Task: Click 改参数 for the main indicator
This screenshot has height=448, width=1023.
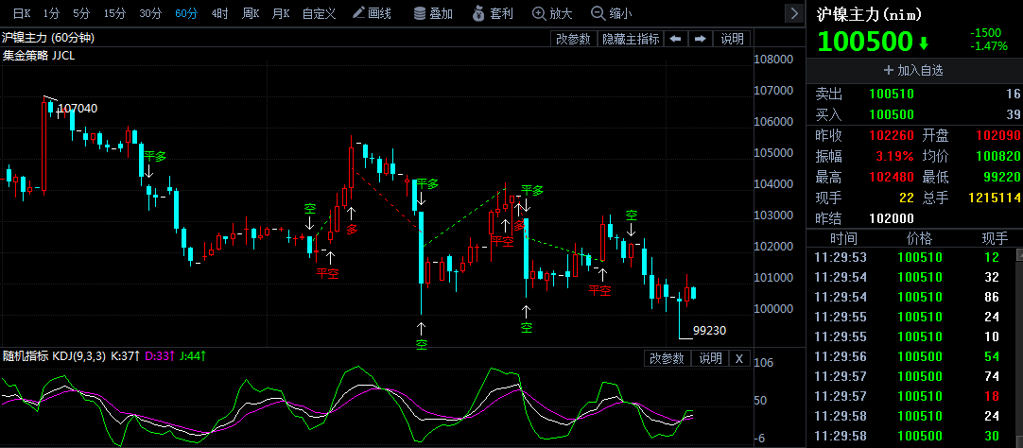Action: coord(573,39)
